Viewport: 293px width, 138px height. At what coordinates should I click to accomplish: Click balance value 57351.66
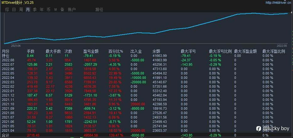click(160, 86)
